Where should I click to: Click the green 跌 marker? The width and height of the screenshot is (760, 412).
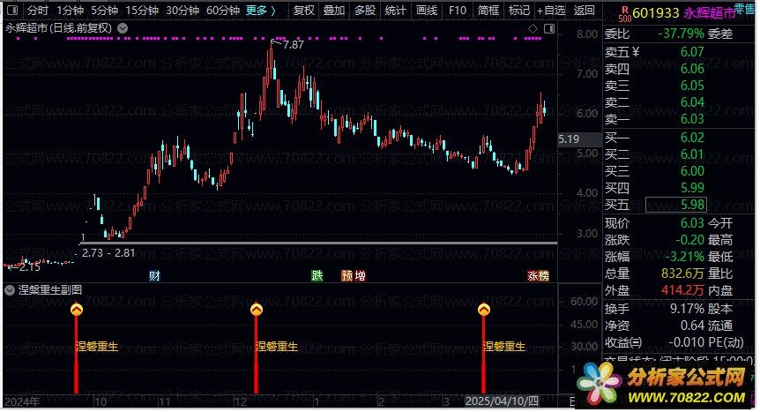(x=317, y=275)
